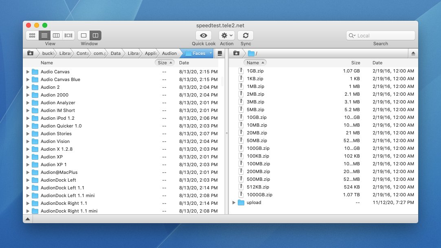The width and height of the screenshot is (441, 248).
Task: Select the 100KB.zip file name
Action: click(x=258, y=156)
